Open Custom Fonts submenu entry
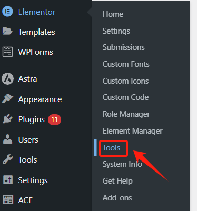This screenshot has height=211, width=197. pos(126,64)
